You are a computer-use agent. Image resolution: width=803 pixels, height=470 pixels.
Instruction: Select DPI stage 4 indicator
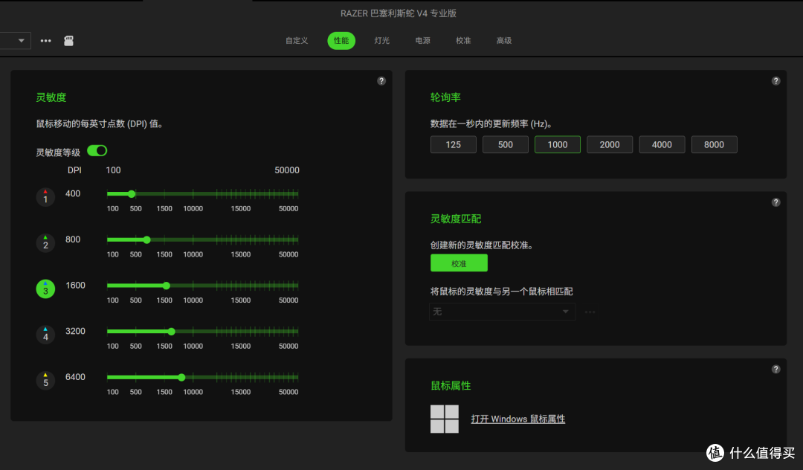pyautogui.click(x=45, y=335)
